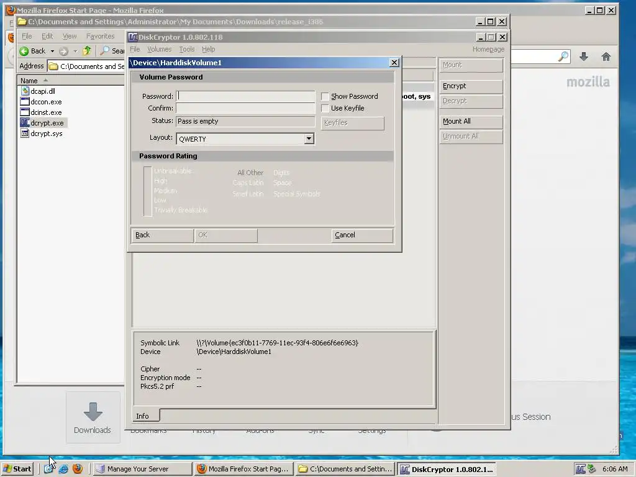Click the Cancel button in the password dialog
This screenshot has width=636, height=477.
coord(362,235)
